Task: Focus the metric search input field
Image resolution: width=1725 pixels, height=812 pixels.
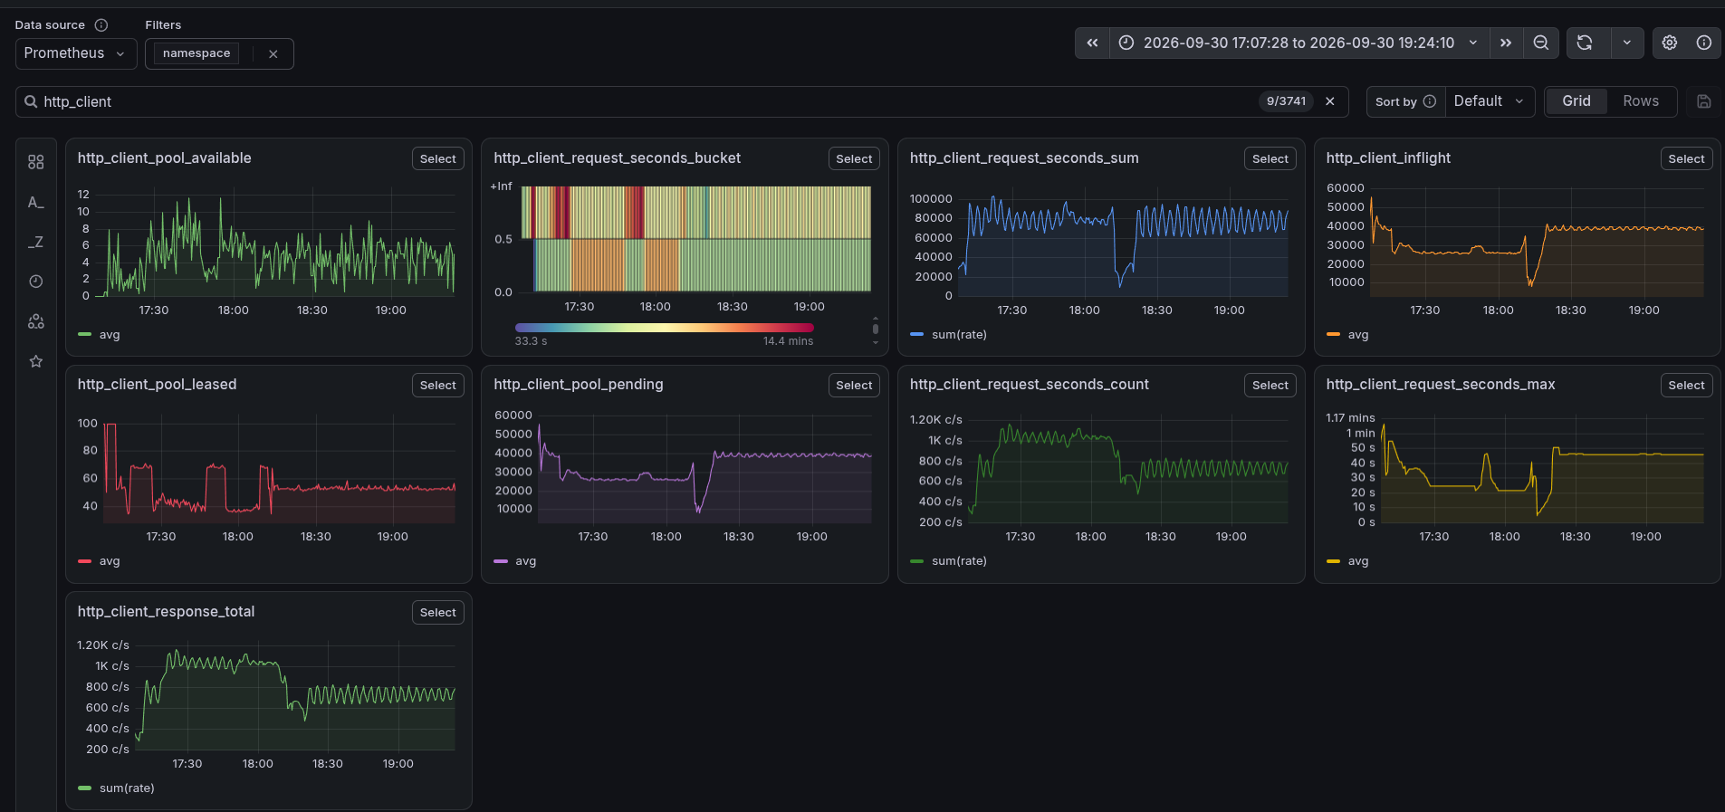Action: pos(682,101)
